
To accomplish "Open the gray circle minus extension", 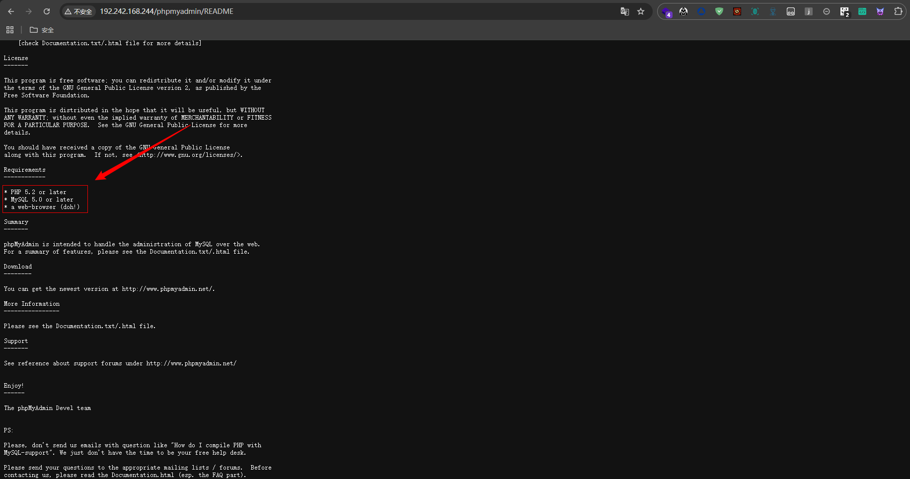I will 827,11.
